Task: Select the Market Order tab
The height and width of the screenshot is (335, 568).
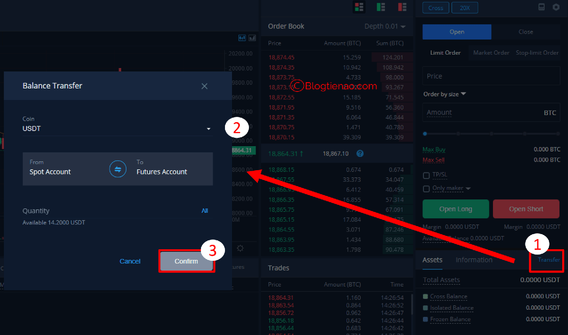Action: pyautogui.click(x=491, y=52)
